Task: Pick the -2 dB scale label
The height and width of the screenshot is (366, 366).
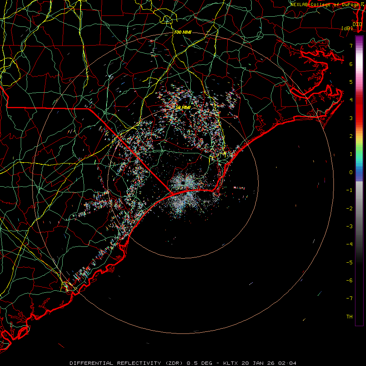Action: [349, 209]
